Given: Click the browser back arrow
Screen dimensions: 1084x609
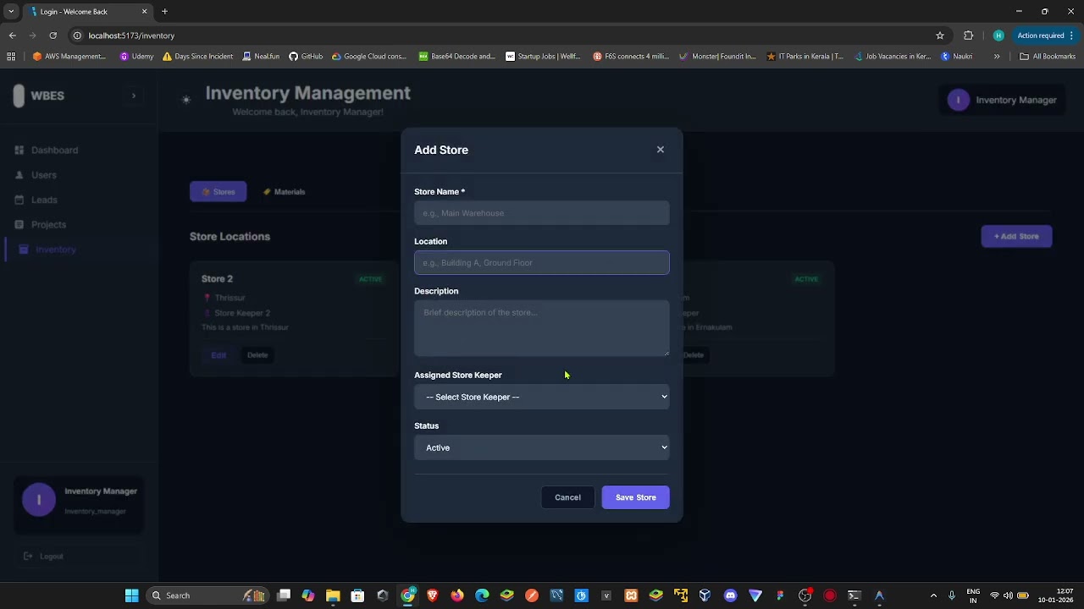Looking at the screenshot, I should pos(12,36).
